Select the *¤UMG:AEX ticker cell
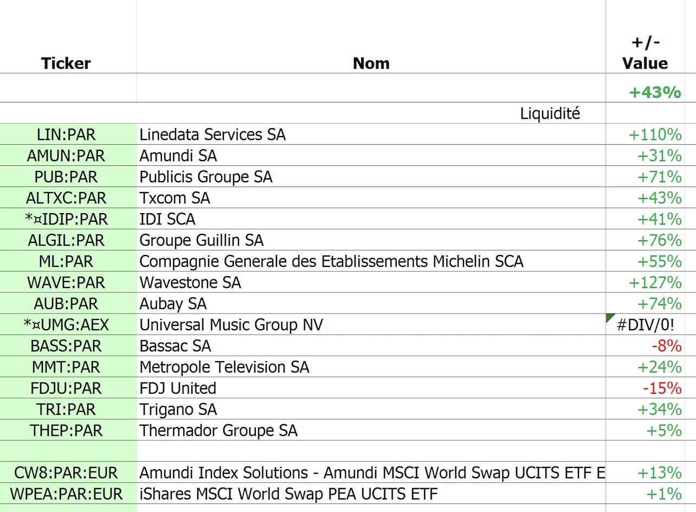Image resolution: width=696 pixels, height=512 pixels. click(x=66, y=325)
